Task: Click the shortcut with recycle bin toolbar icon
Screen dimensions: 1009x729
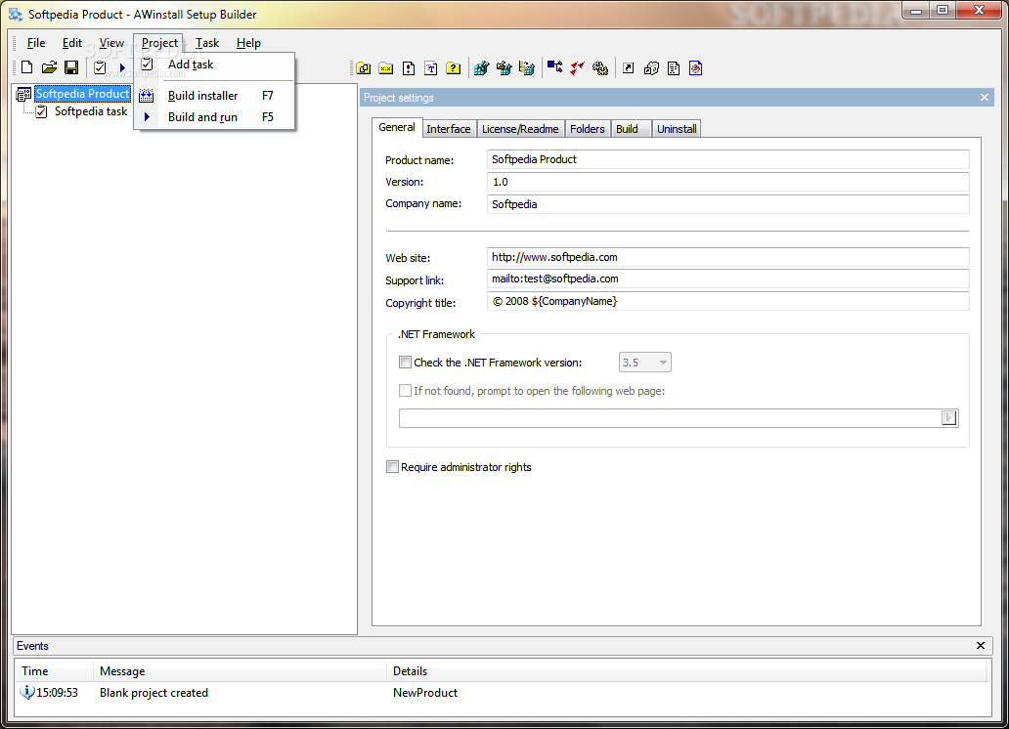Action: pyautogui.click(x=651, y=68)
